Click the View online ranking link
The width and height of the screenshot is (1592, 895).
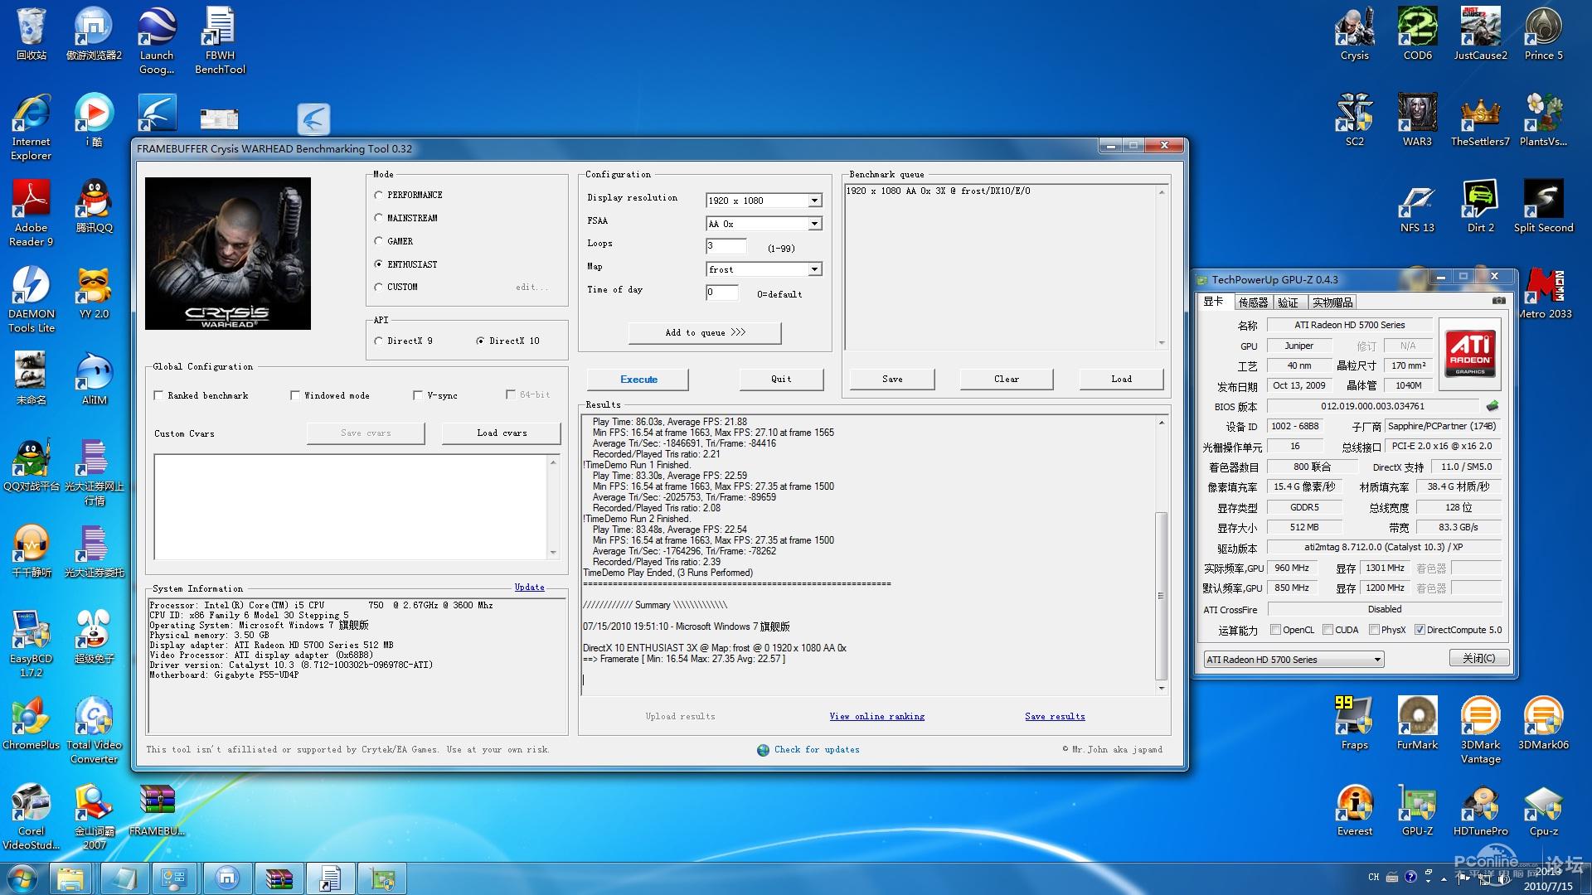pyautogui.click(x=876, y=716)
